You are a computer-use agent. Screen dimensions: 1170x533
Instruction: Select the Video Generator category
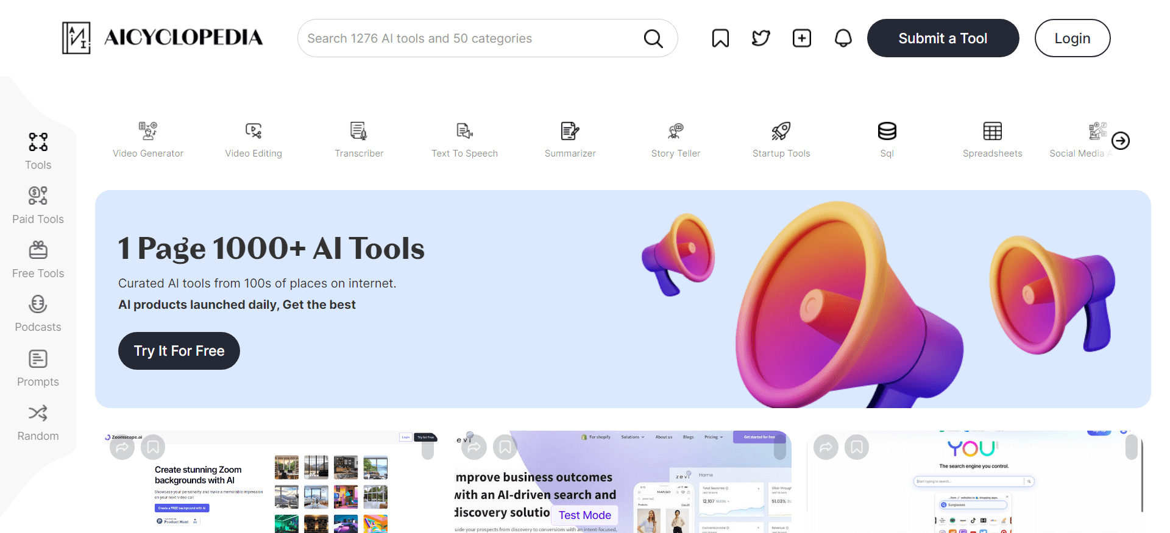(x=148, y=140)
